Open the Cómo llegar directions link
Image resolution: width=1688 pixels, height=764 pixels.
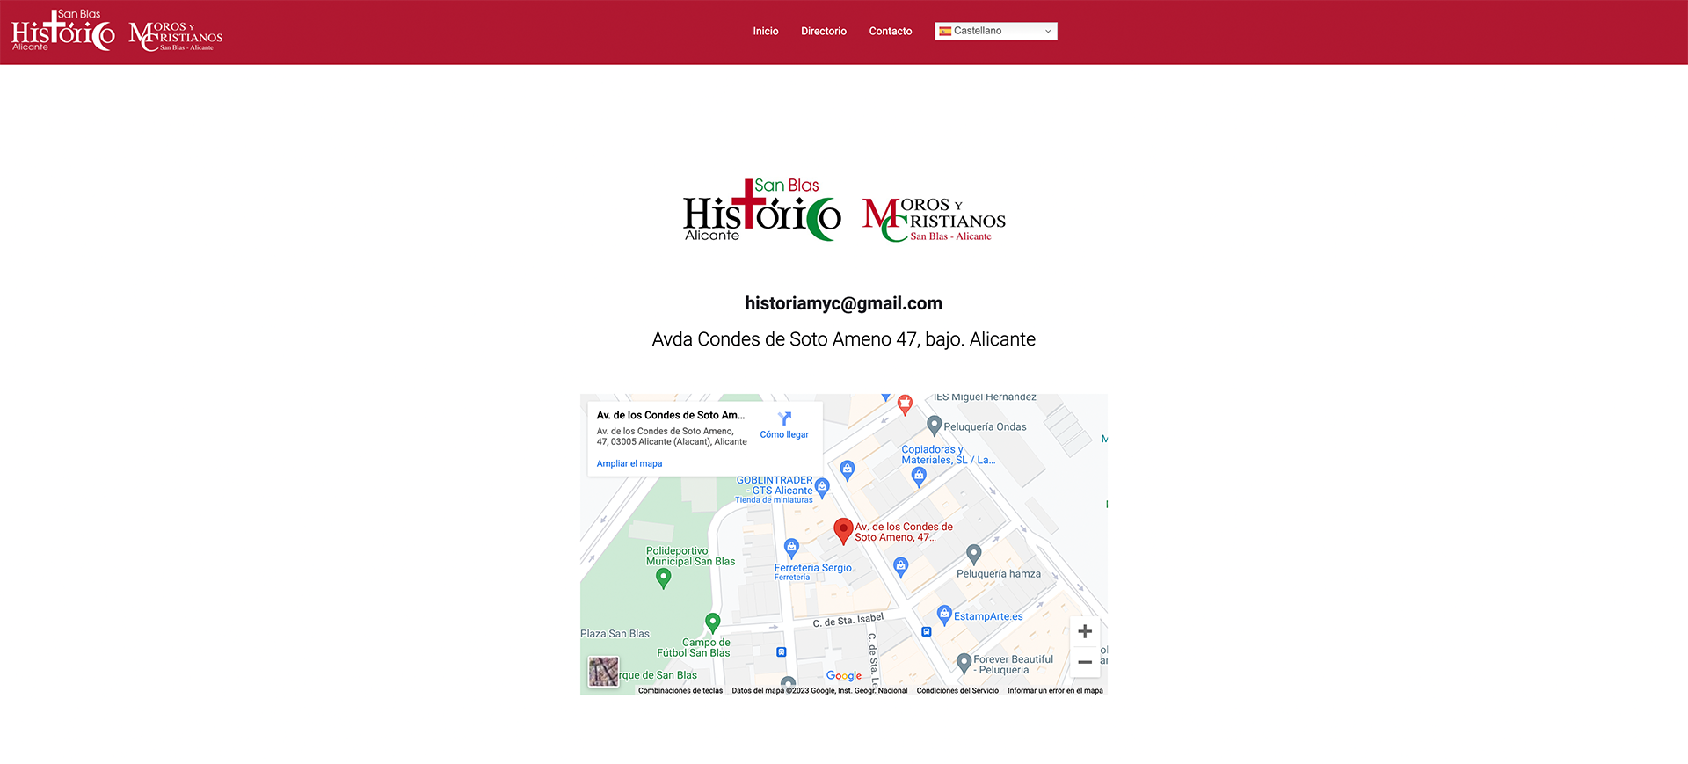tap(784, 434)
